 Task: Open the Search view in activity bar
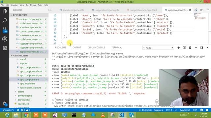coord(5,20)
